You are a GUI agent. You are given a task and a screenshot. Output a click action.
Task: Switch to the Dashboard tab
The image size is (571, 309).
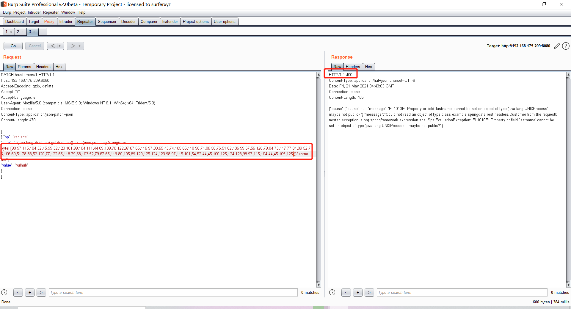(x=15, y=21)
